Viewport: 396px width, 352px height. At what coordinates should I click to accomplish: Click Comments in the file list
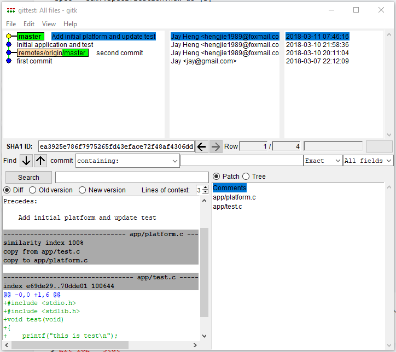(229, 187)
